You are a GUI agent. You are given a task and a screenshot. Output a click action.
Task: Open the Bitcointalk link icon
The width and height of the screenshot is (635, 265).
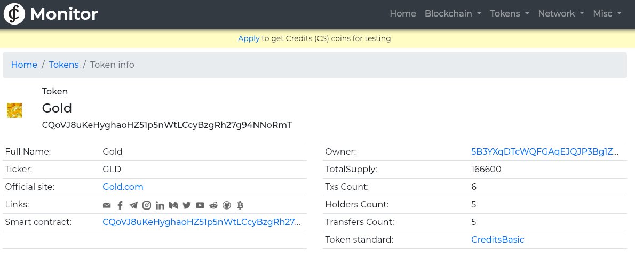pos(240,205)
